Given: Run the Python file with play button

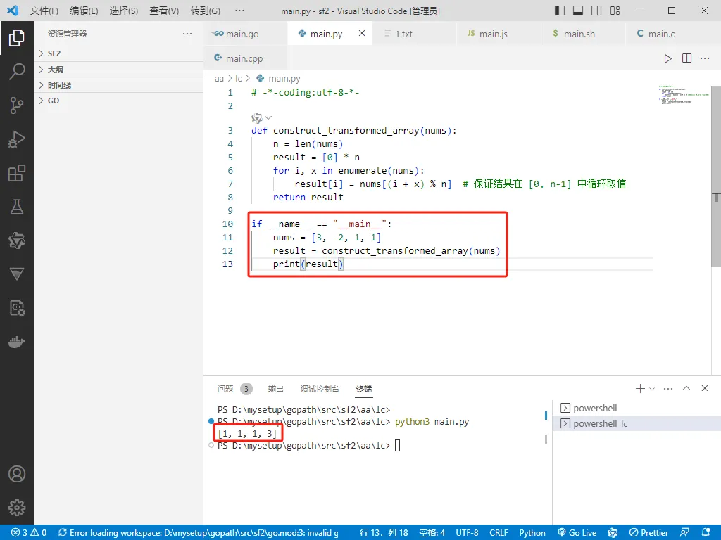Looking at the screenshot, I should (x=667, y=58).
